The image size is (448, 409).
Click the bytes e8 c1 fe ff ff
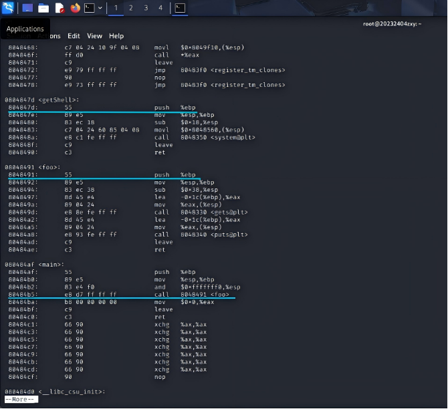point(90,138)
